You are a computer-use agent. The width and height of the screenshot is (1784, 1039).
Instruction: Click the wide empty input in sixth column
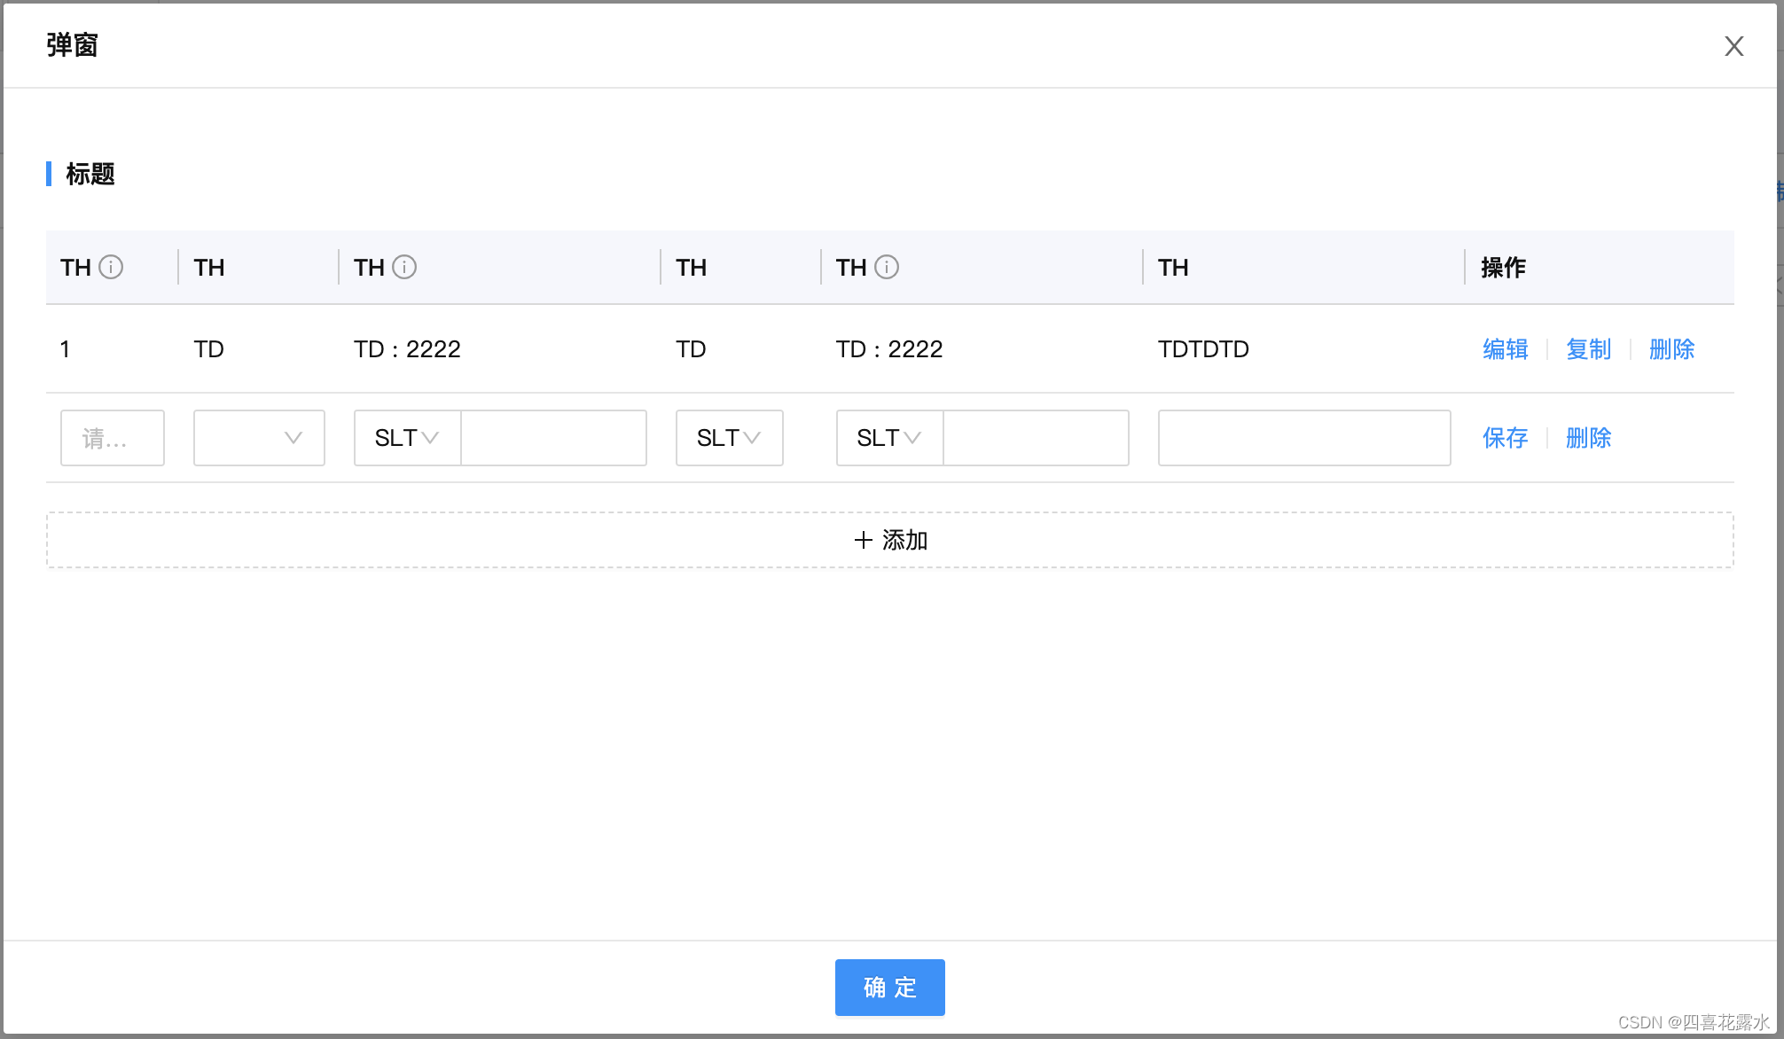pyautogui.click(x=1303, y=438)
